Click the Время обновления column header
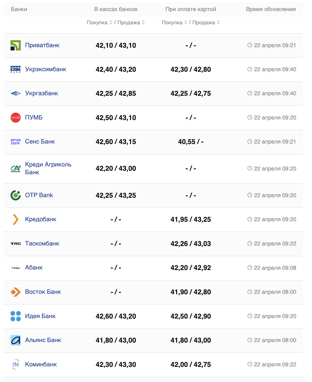 point(271,9)
